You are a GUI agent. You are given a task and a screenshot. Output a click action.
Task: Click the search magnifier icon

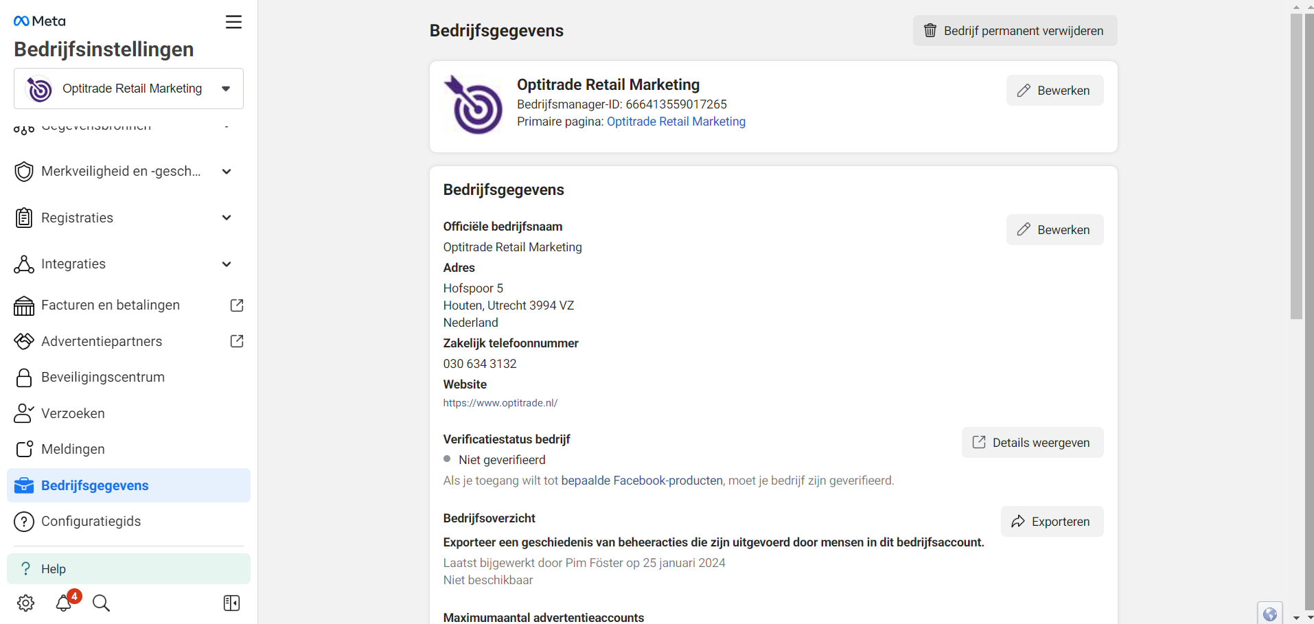(102, 603)
